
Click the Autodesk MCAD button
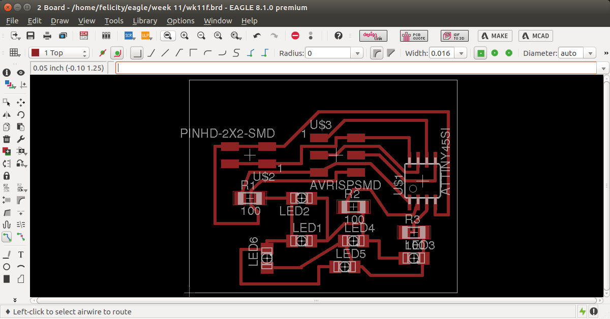[536, 36]
